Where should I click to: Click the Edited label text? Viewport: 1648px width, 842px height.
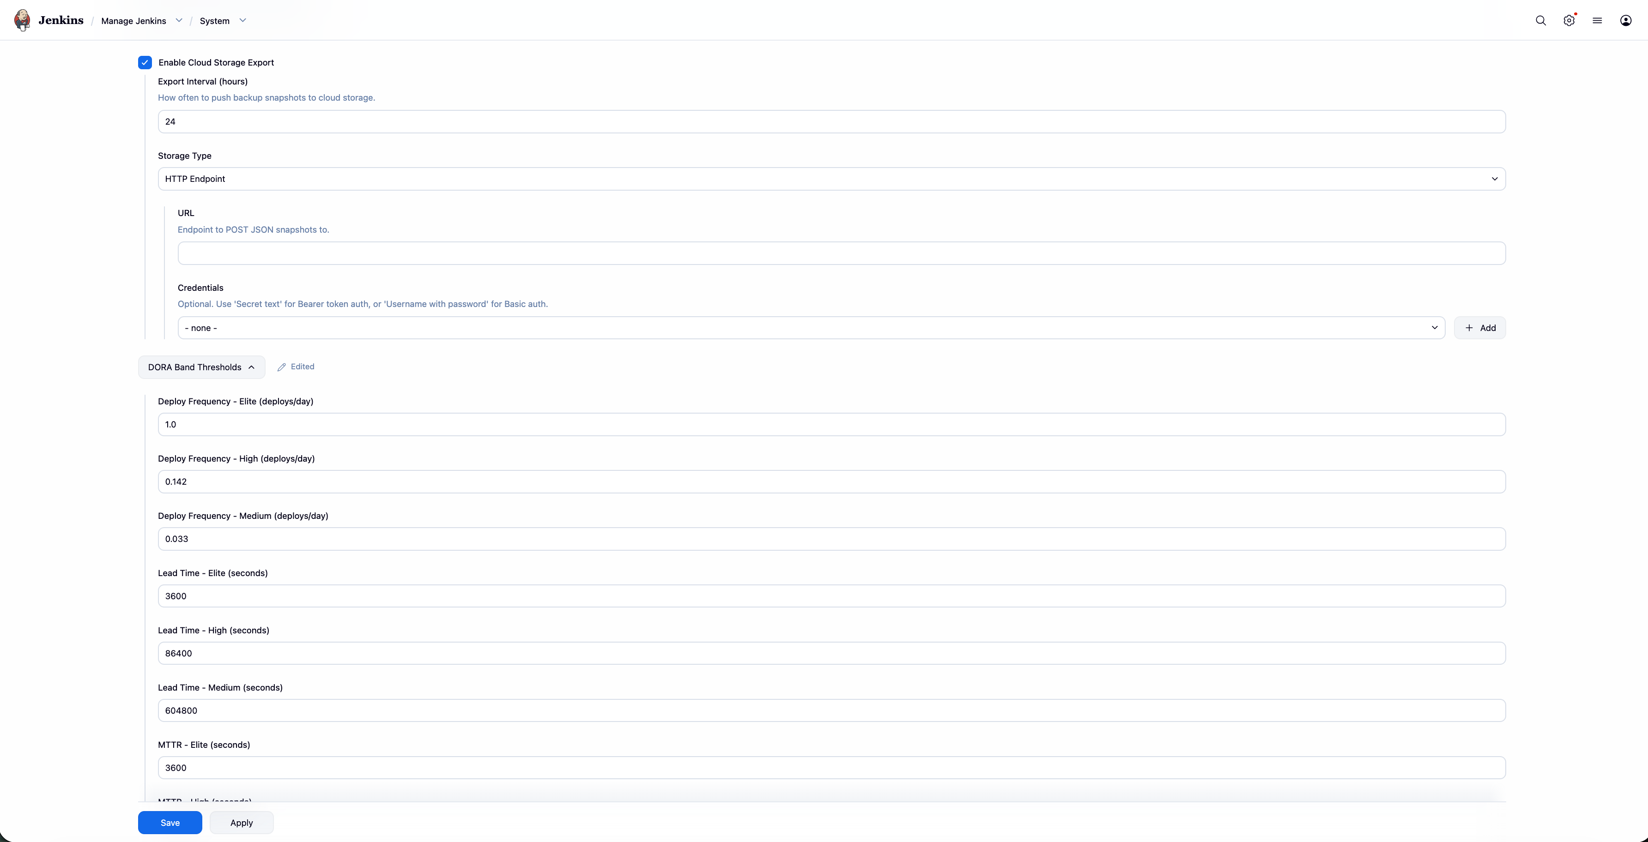click(x=303, y=367)
